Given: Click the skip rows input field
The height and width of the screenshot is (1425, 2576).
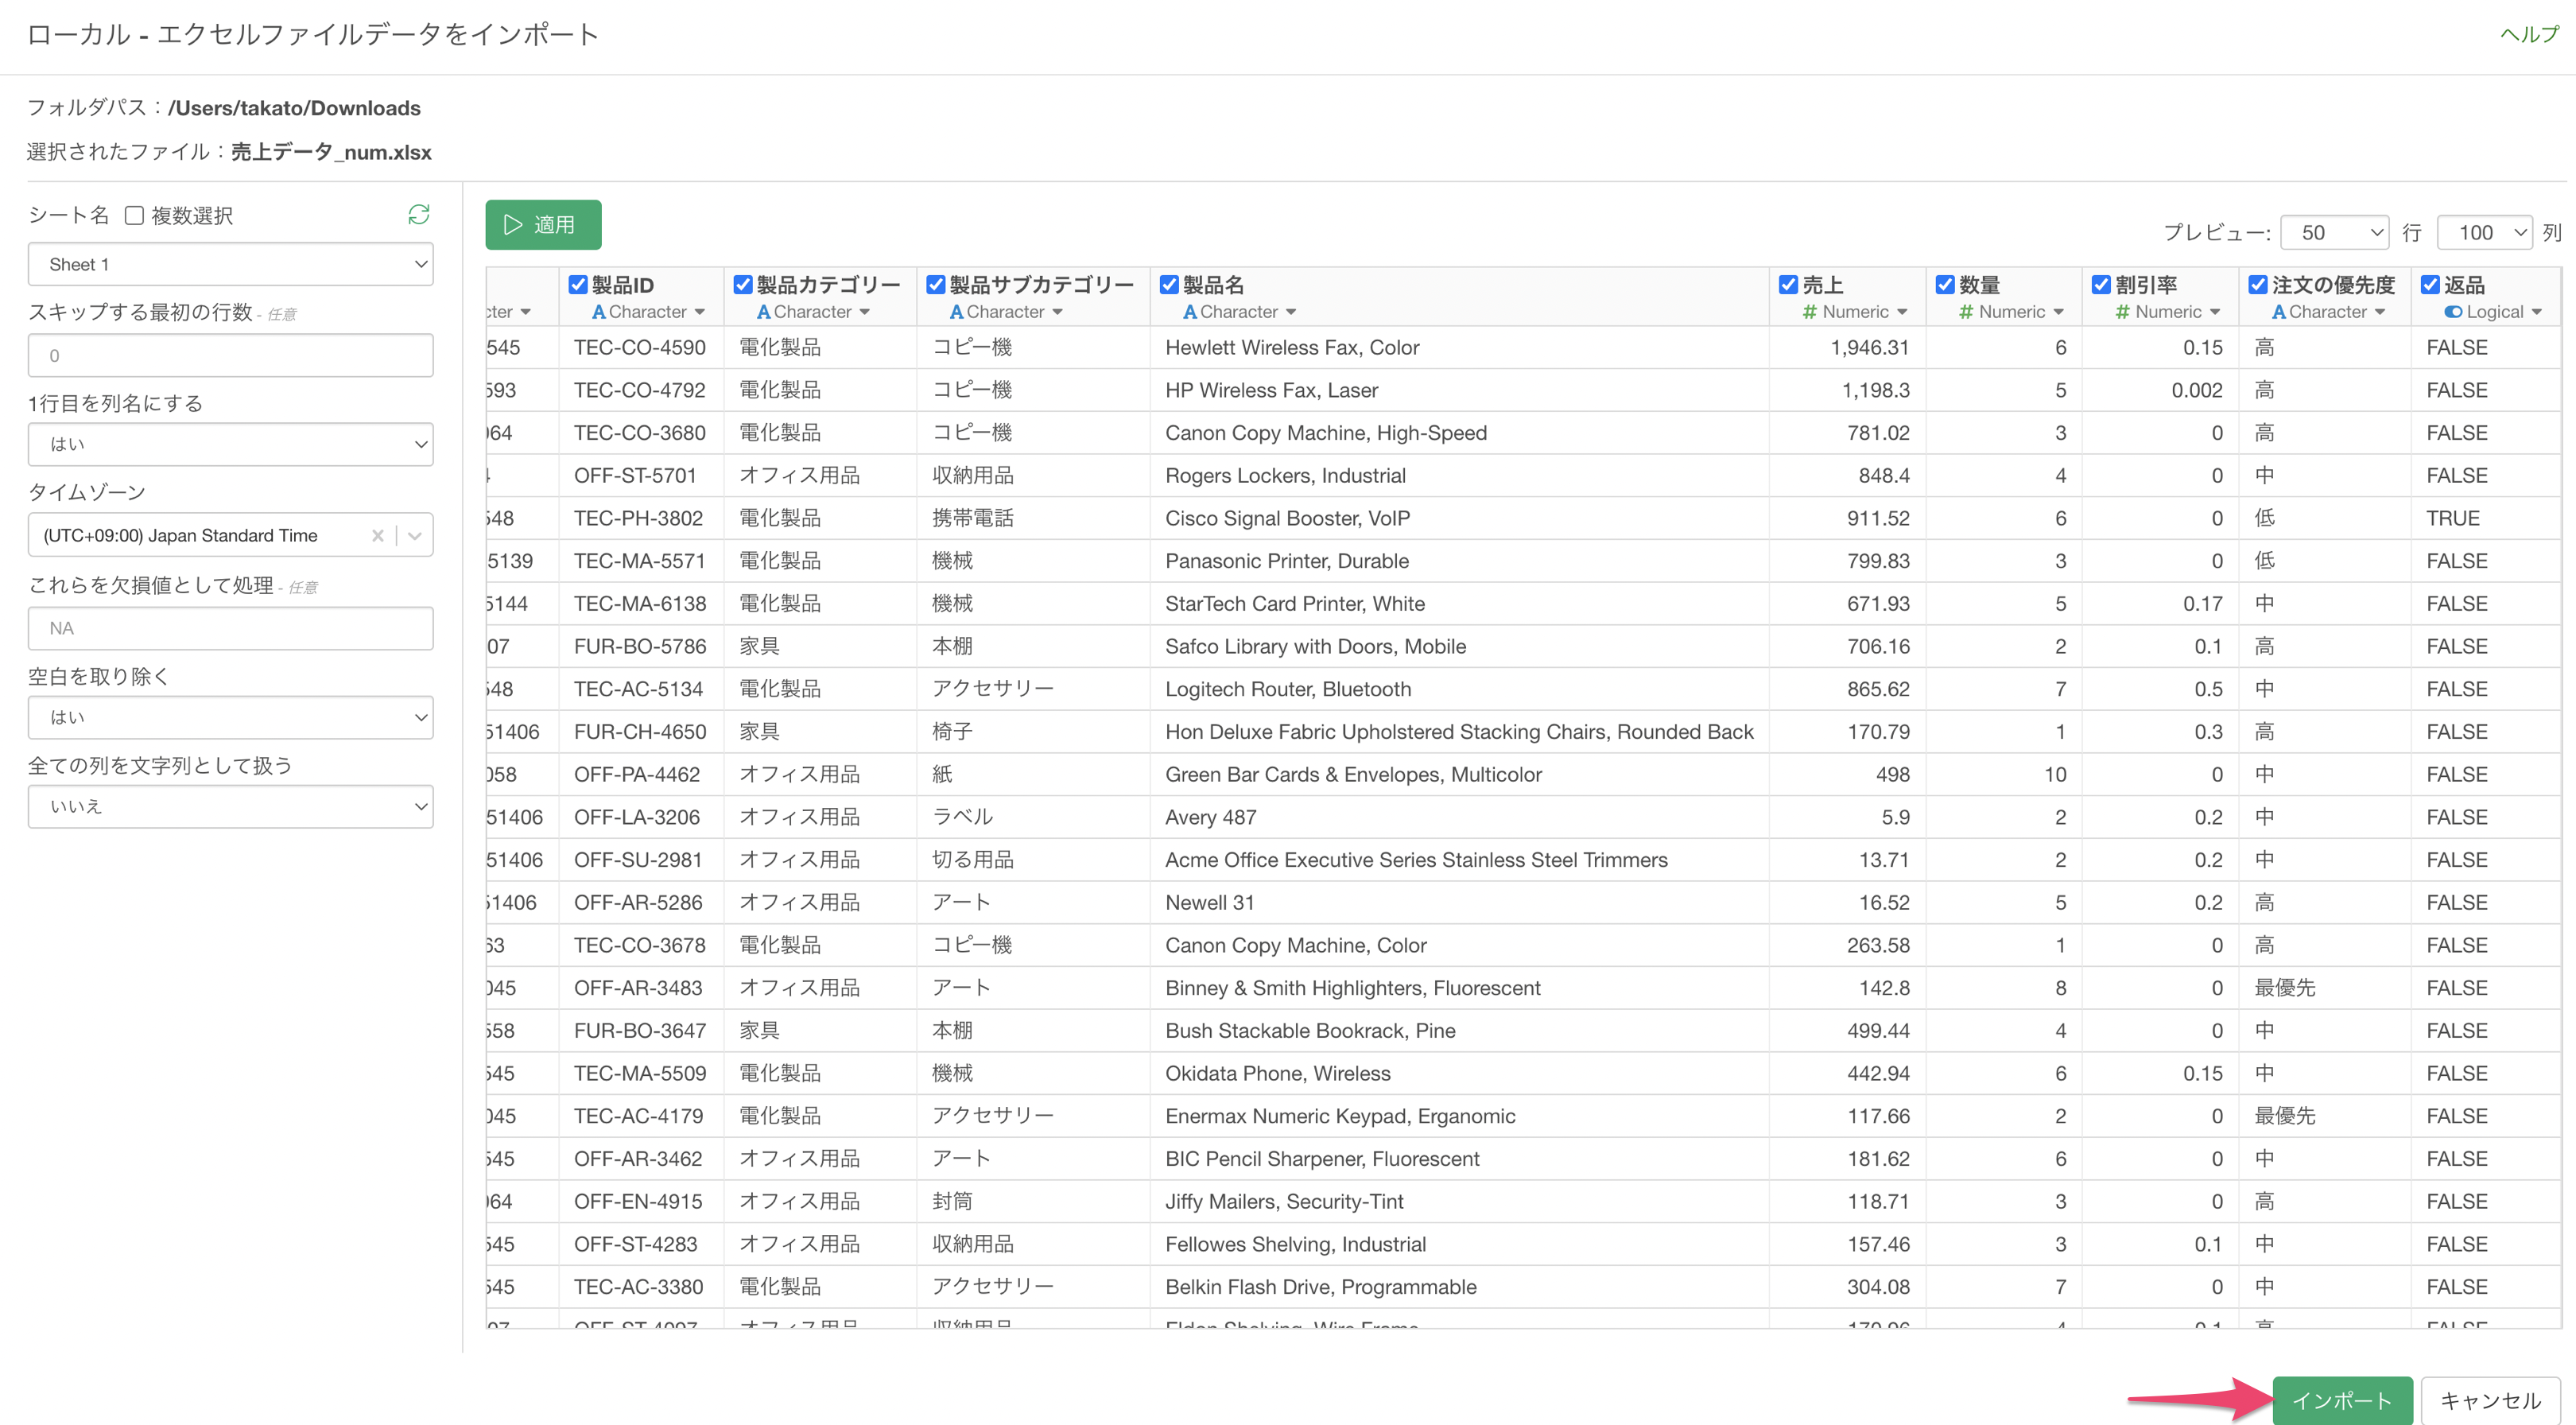Looking at the screenshot, I should tap(230, 355).
